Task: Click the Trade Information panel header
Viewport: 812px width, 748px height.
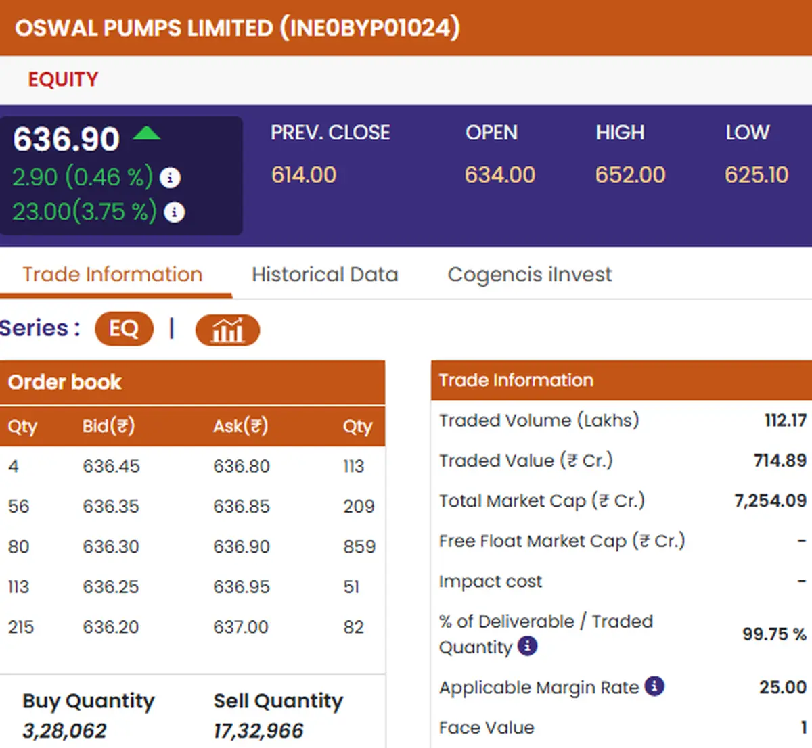Action: tap(621, 380)
